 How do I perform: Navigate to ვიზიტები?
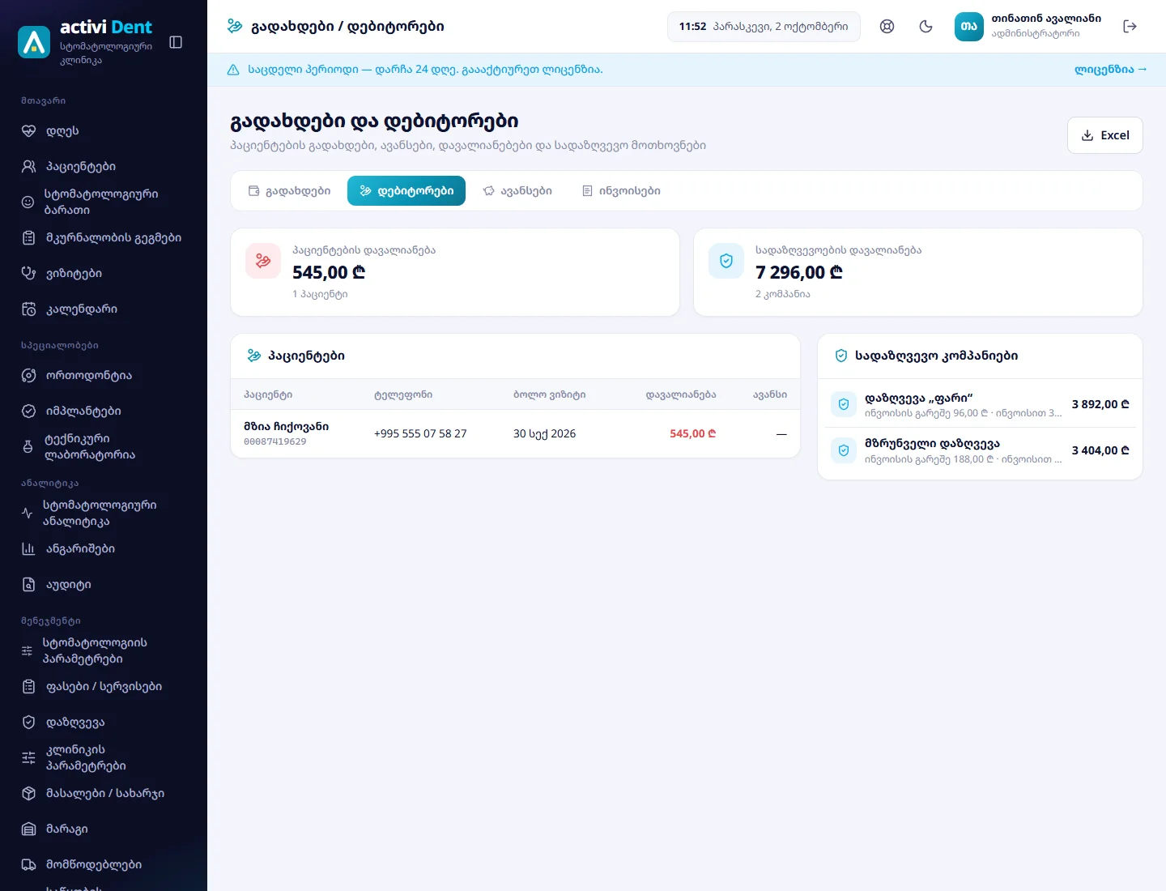[104, 273]
